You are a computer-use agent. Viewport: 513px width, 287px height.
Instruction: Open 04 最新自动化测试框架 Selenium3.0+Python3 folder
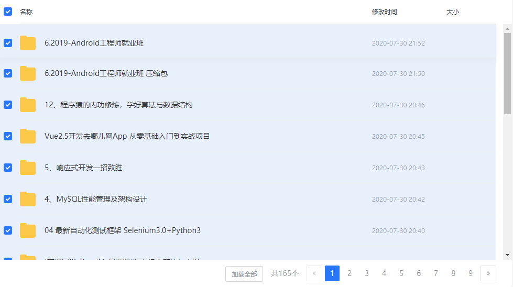[x=123, y=230]
